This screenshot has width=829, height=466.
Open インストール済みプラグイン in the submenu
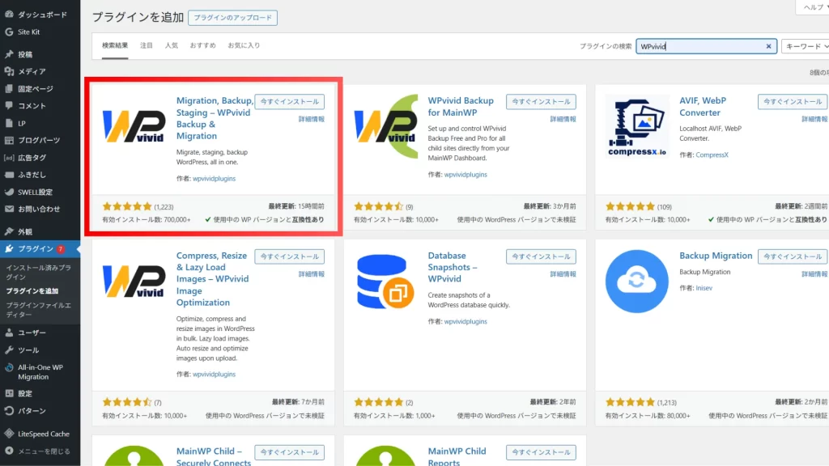click(x=38, y=271)
